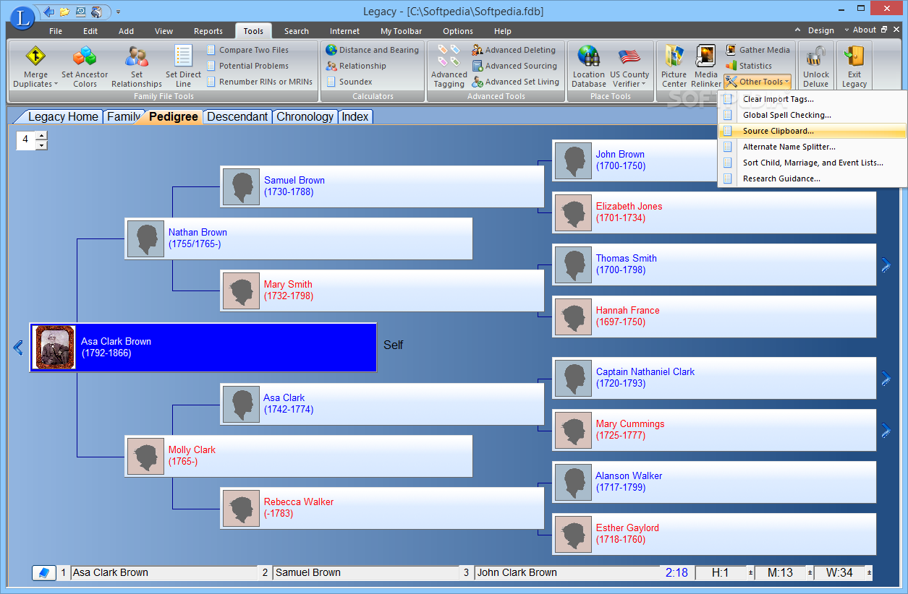Expand the quick access toolbar customize arrow

(x=118, y=12)
